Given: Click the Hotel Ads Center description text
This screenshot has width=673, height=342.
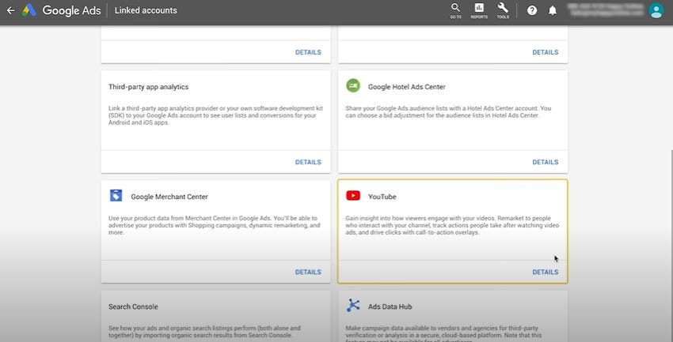Looking at the screenshot, I should [448, 111].
